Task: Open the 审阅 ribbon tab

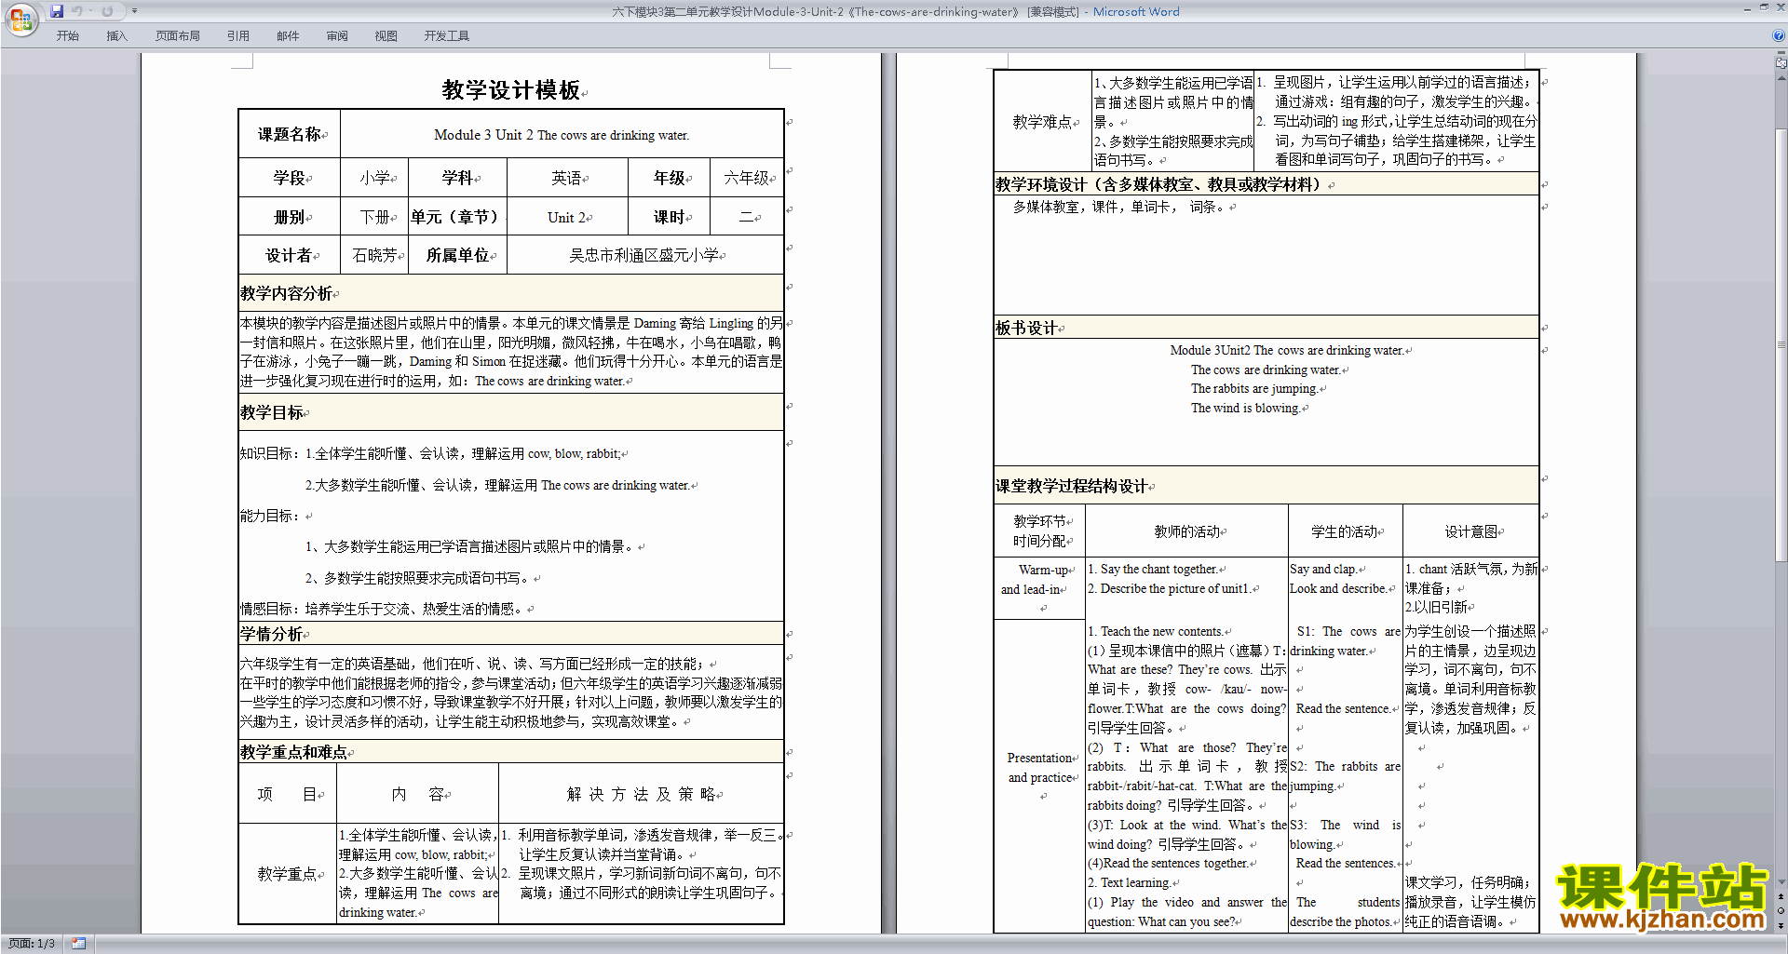Action: point(337,36)
